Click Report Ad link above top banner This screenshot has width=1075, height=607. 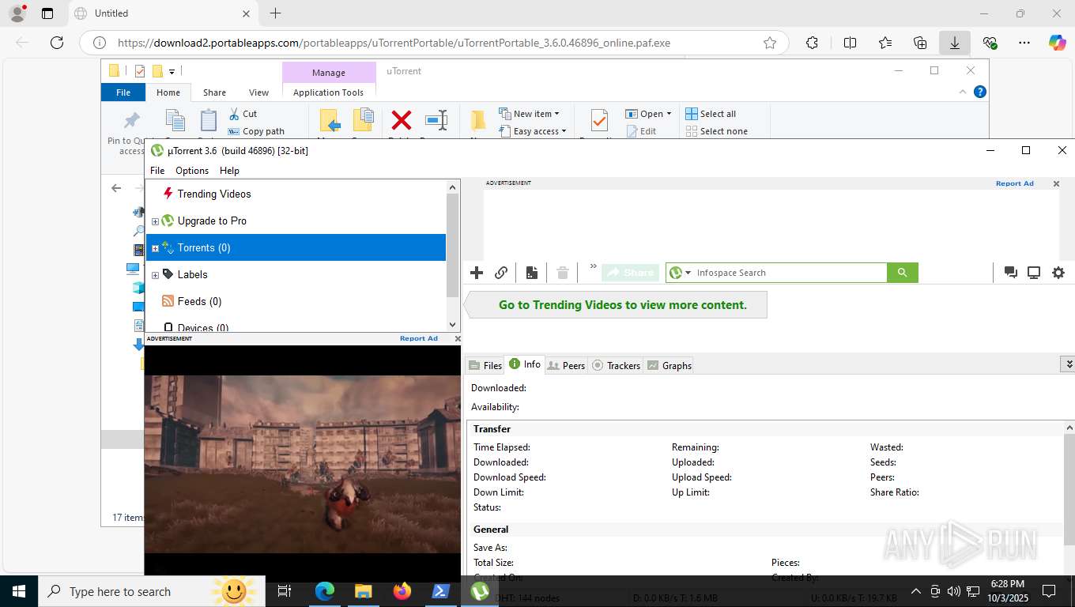click(x=1014, y=183)
